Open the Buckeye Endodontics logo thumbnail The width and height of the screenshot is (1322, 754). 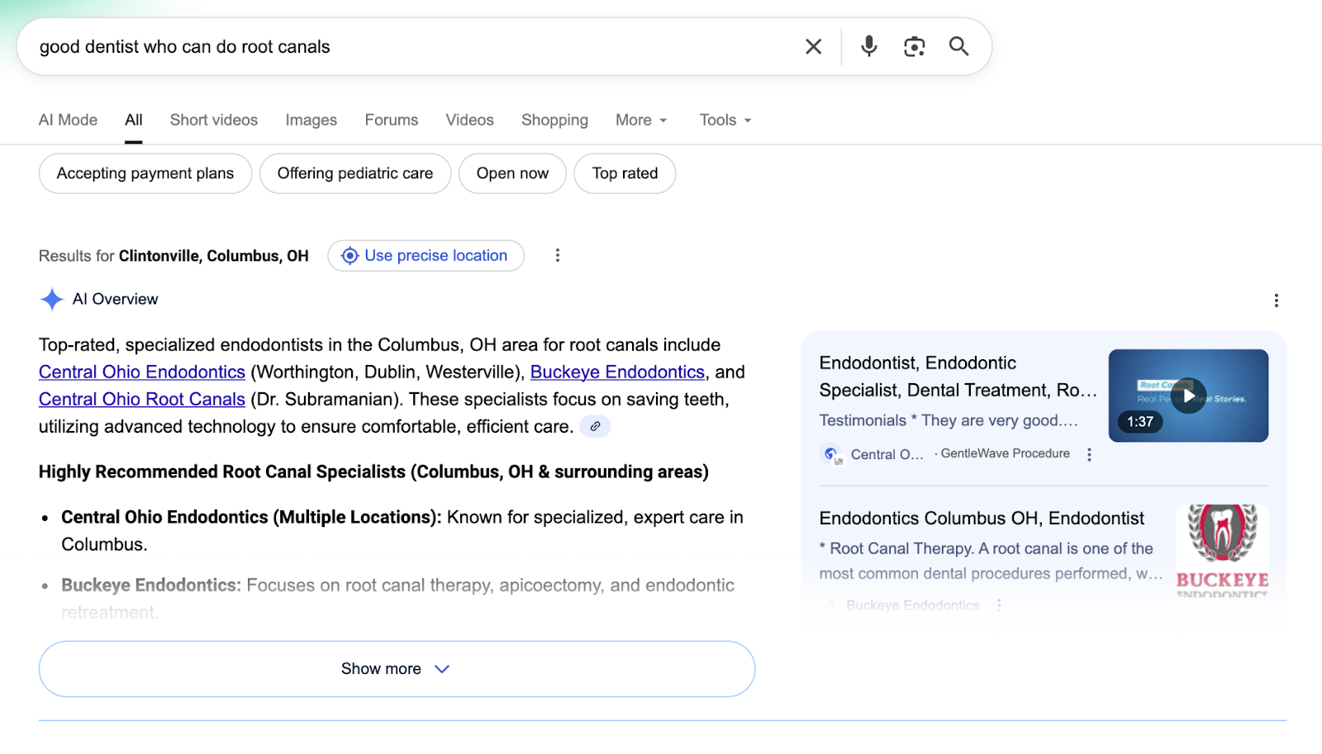tap(1222, 550)
